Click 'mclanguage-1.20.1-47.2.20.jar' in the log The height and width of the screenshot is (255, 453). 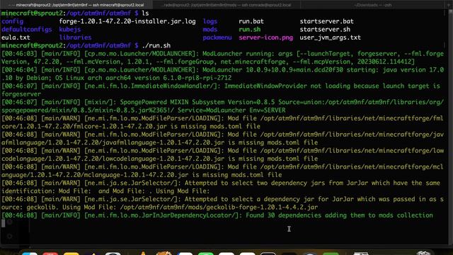tap(137, 175)
